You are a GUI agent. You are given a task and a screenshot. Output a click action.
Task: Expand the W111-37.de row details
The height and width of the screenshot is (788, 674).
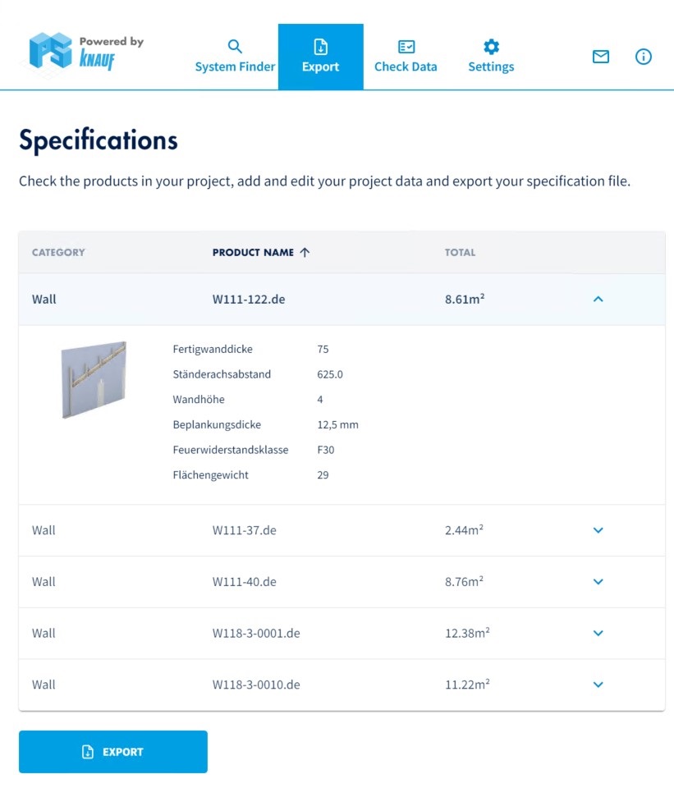click(598, 530)
